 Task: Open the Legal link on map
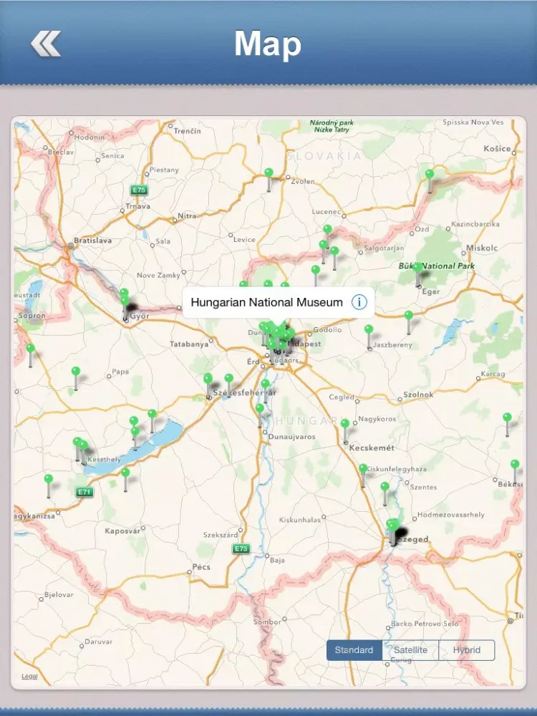(29, 677)
